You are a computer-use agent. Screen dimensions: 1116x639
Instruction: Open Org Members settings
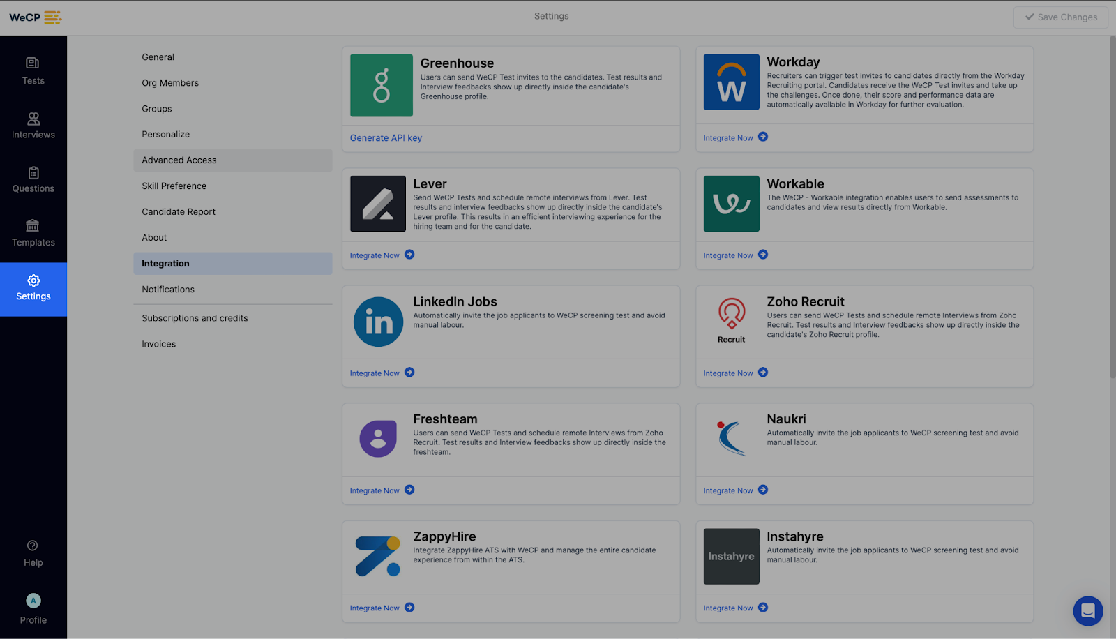click(x=232, y=83)
